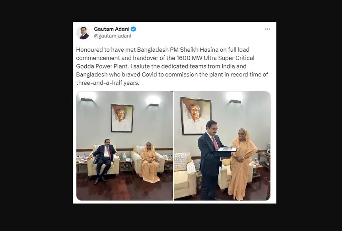Open the @gautam_adani handle link
Viewport: 342px width, 231px height.
[113, 36]
